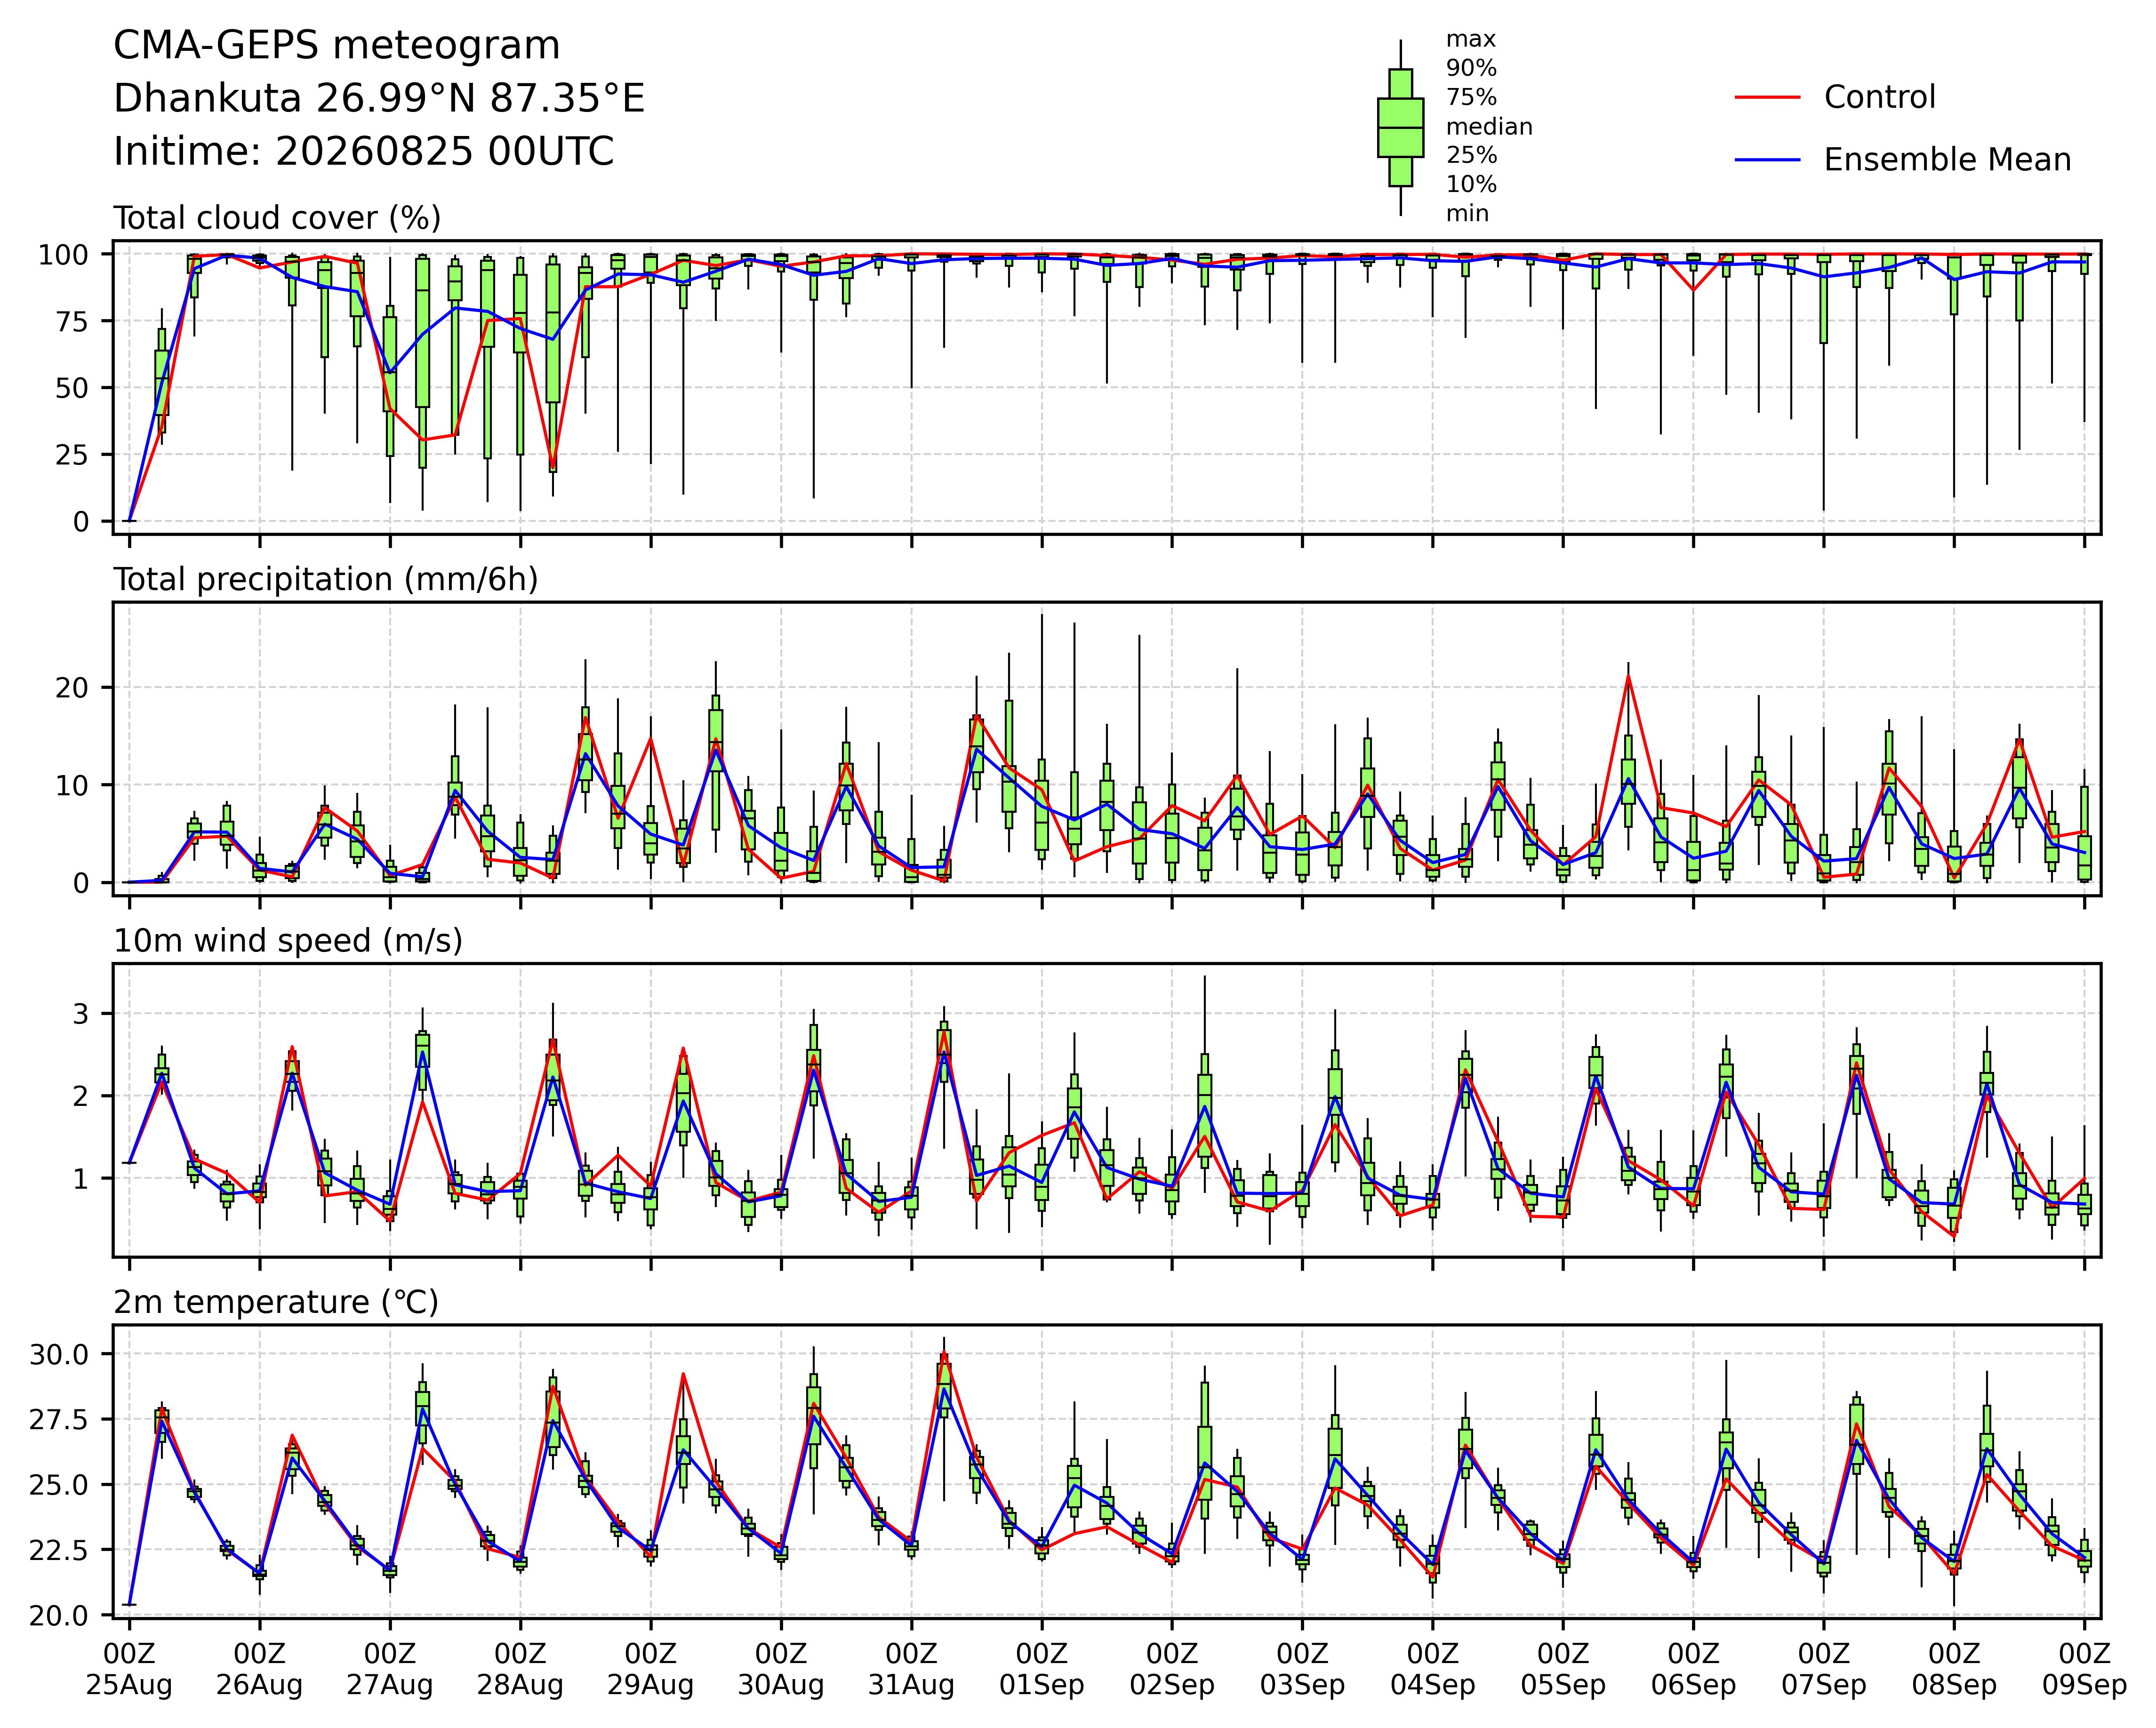Click the Control legend label
The height and width of the screenshot is (1728, 2156).
click(1879, 97)
